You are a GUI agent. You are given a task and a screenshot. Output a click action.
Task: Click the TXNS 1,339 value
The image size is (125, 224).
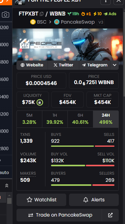(x=26, y=141)
